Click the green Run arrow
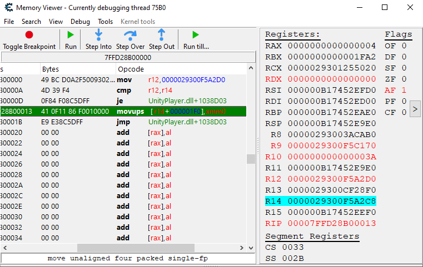 [x=71, y=35]
